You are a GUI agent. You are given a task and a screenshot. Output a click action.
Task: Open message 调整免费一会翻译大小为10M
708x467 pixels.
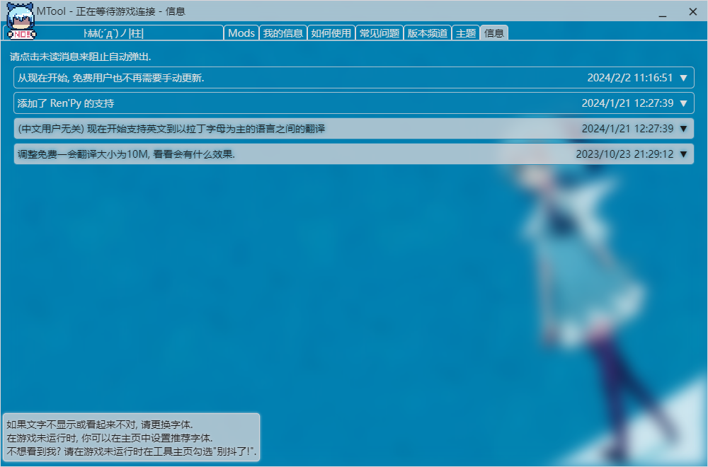[353, 154]
